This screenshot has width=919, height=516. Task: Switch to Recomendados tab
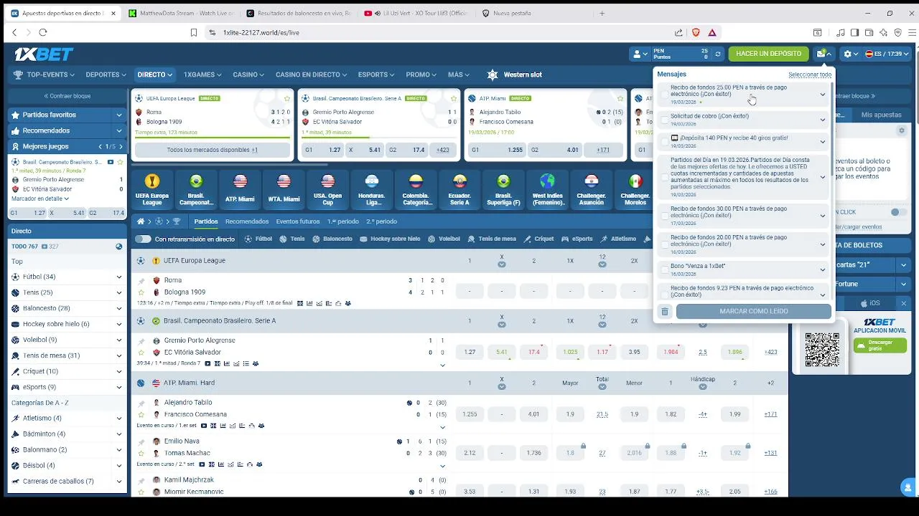tap(247, 221)
